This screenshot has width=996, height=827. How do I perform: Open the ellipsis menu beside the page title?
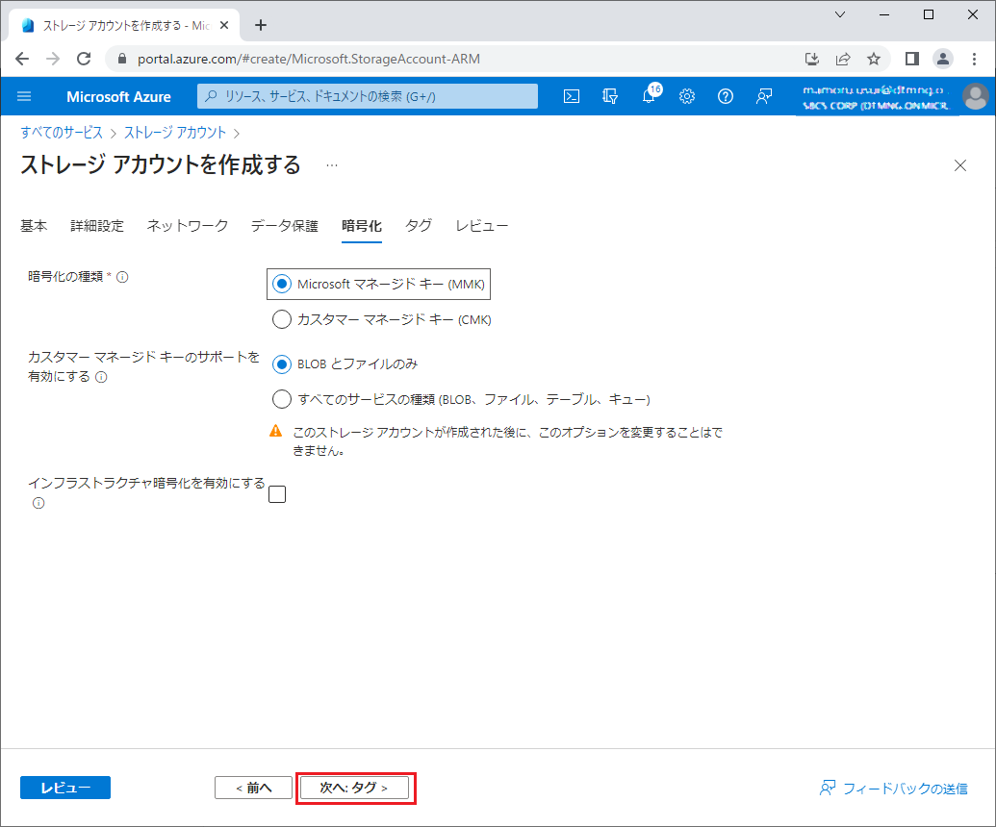point(332,165)
